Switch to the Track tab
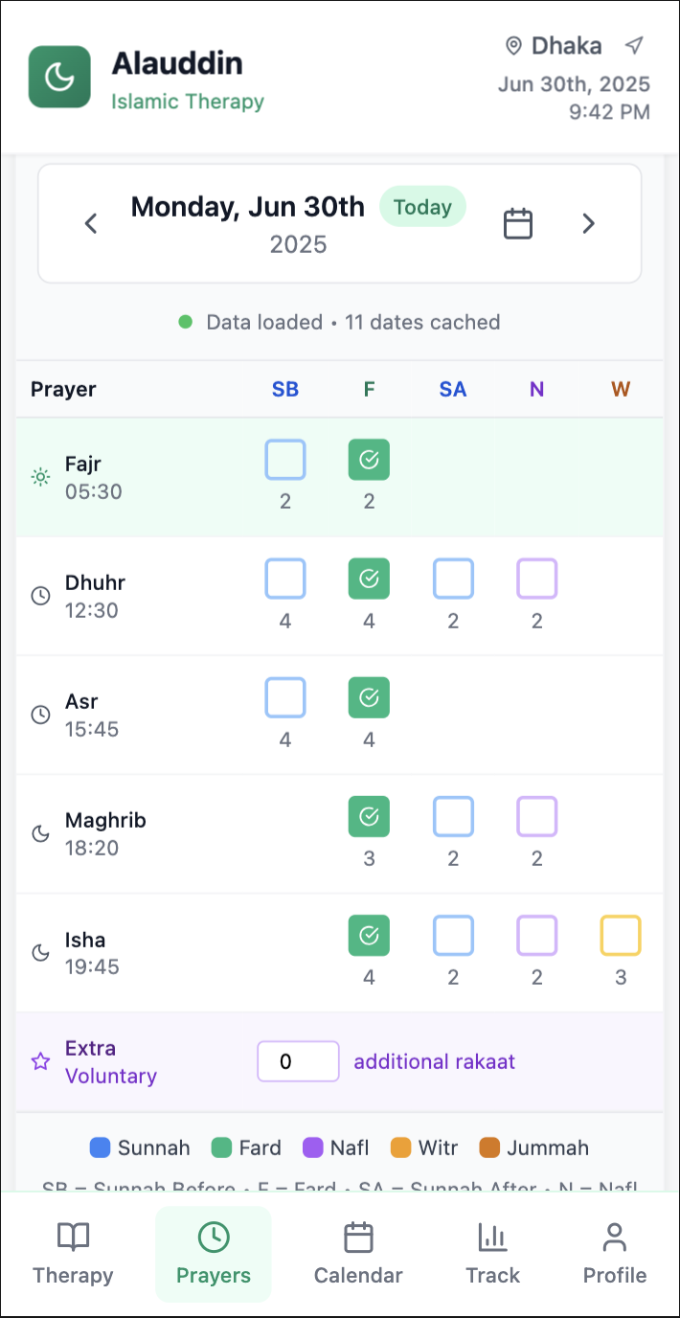 [492, 1253]
